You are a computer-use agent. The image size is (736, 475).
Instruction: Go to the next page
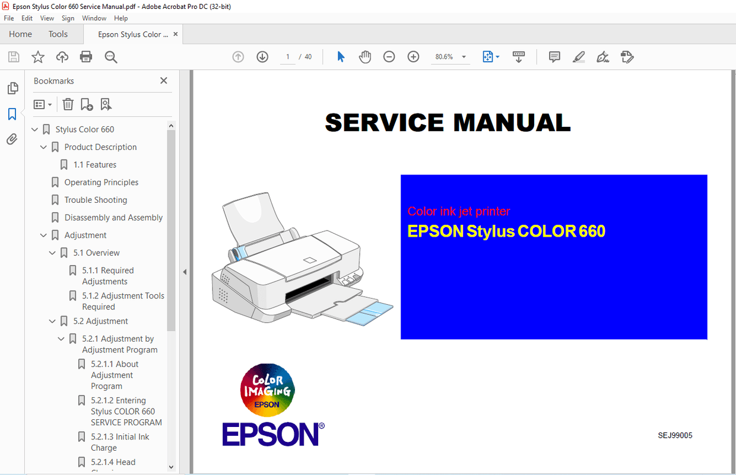coord(262,56)
